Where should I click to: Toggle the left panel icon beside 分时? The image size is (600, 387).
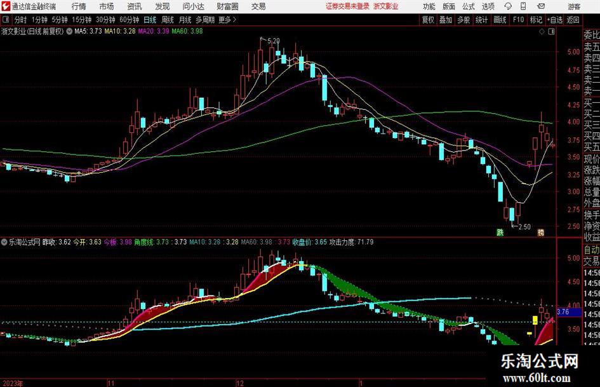(6, 20)
